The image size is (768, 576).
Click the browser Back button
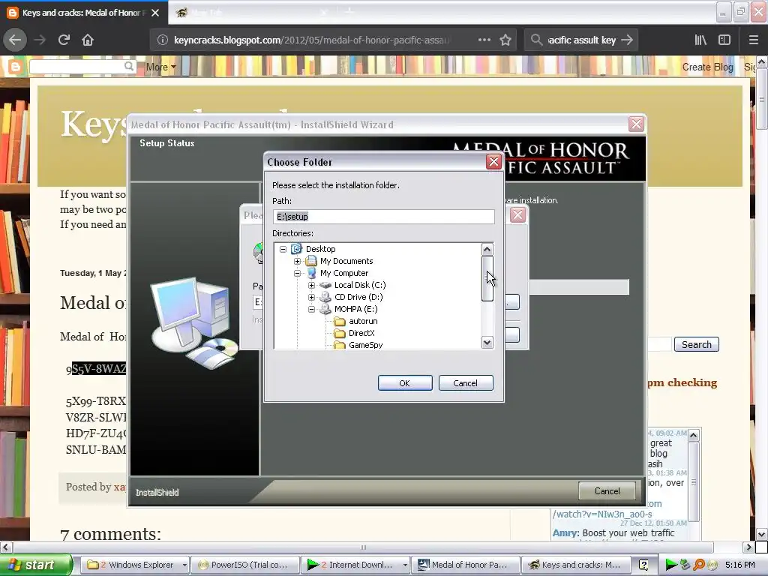point(15,40)
